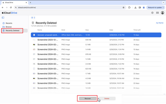Select the 2.5 MB Screenshot 2024-02 file
This screenshot has width=166, height=104.
96,64
